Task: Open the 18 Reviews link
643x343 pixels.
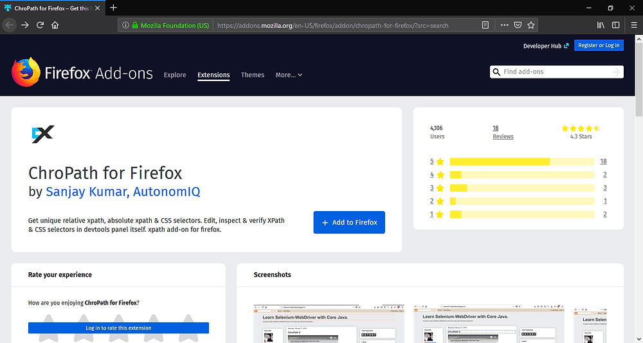Action: coord(503,132)
